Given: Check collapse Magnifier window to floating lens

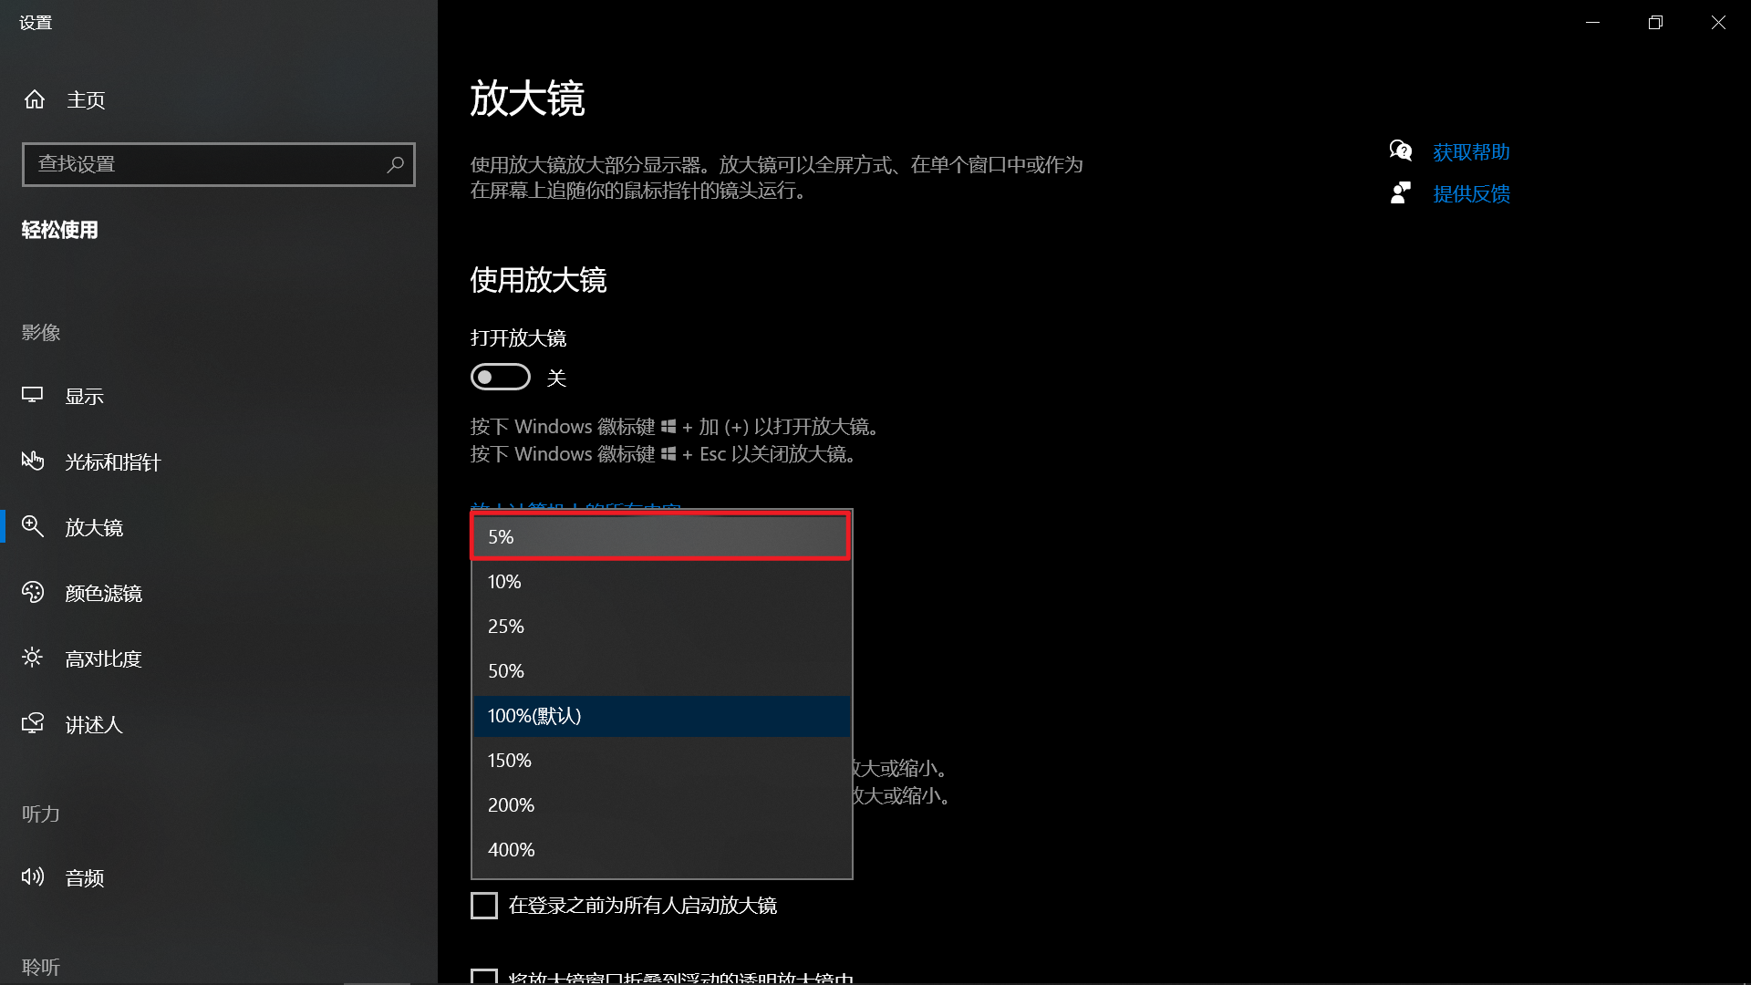Looking at the screenshot, I should 484,977.
